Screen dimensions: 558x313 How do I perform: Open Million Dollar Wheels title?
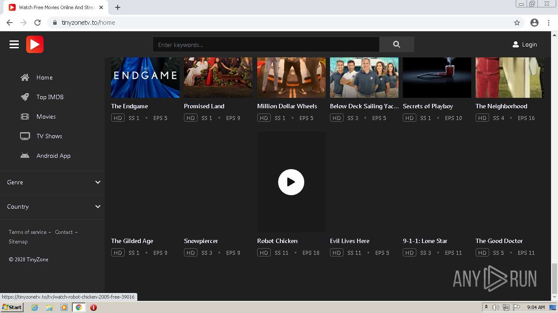287,106
